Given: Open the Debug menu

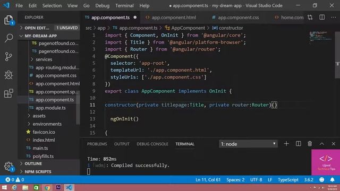Looking at the screenshot, I should click(x=103, y=5).
